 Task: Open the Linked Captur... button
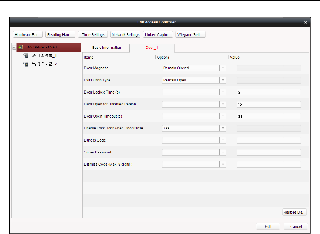click(x=158, y=35)
